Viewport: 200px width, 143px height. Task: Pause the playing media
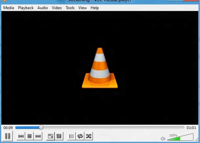click(x=8, y=136)
